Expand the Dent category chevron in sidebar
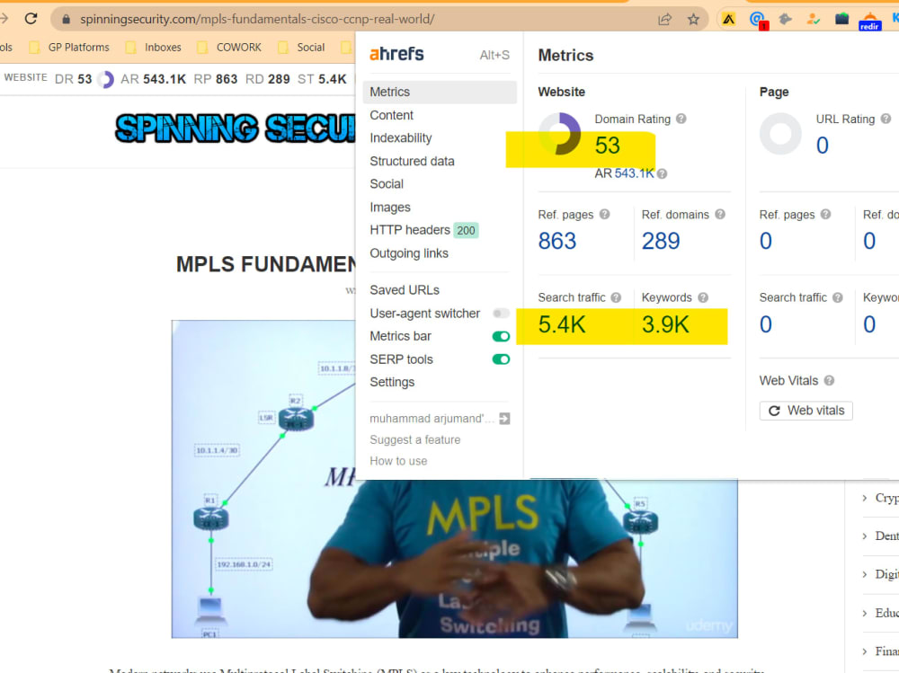The height and width of the screenshot is (673, 899). coord(865,536)
